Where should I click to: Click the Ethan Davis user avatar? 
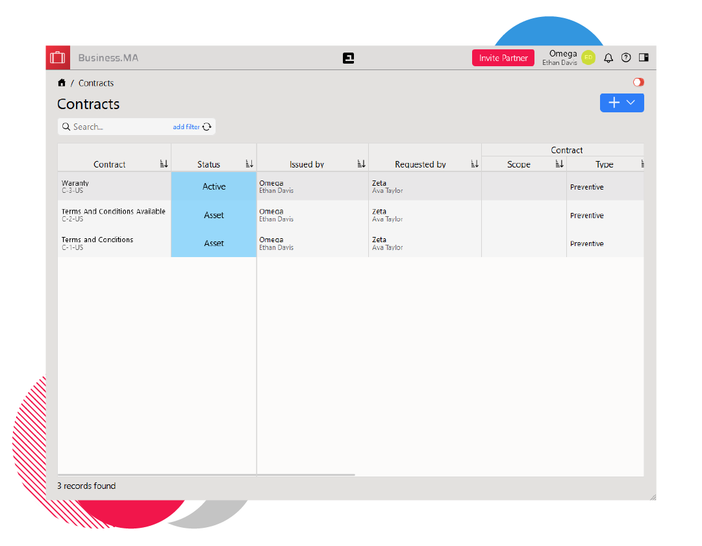click(x=588, y=58)
